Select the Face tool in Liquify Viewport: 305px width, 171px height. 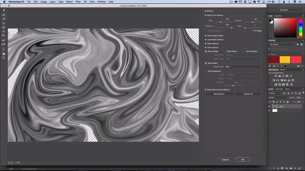(3, 49)
